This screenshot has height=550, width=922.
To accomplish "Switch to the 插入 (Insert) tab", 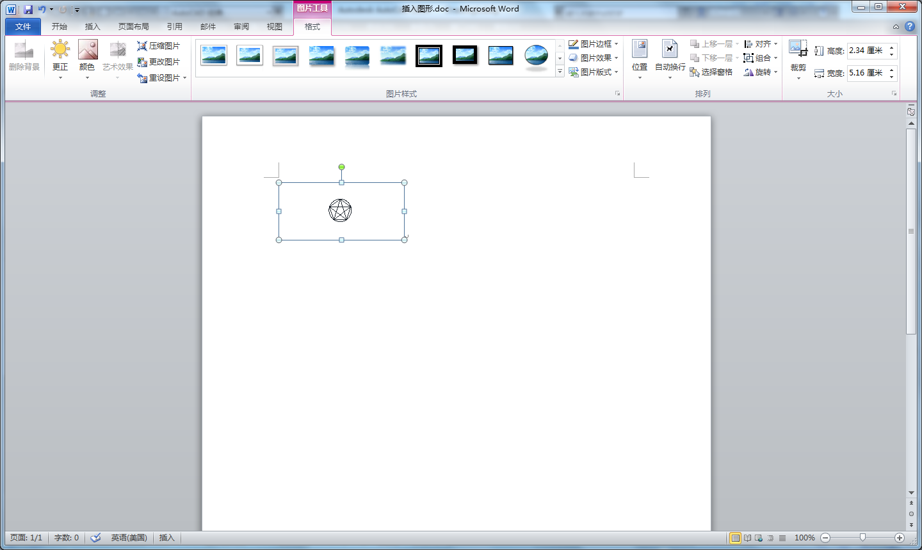I will 93,26.
